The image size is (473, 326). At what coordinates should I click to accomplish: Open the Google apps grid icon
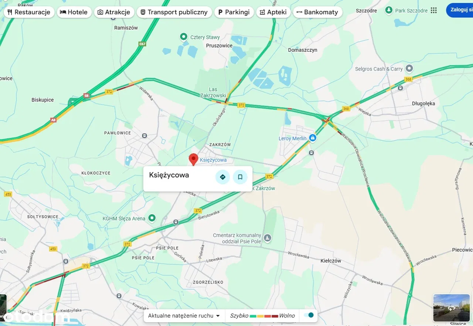(433, 10)
